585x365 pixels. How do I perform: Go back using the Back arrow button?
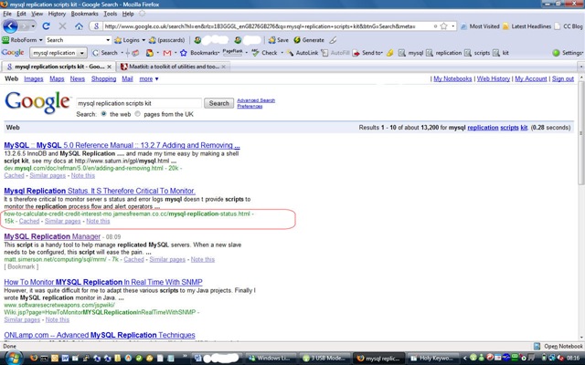click(x=10, y=26)
